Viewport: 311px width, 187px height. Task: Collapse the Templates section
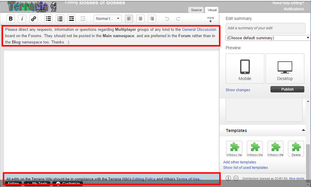coord(303,130)
